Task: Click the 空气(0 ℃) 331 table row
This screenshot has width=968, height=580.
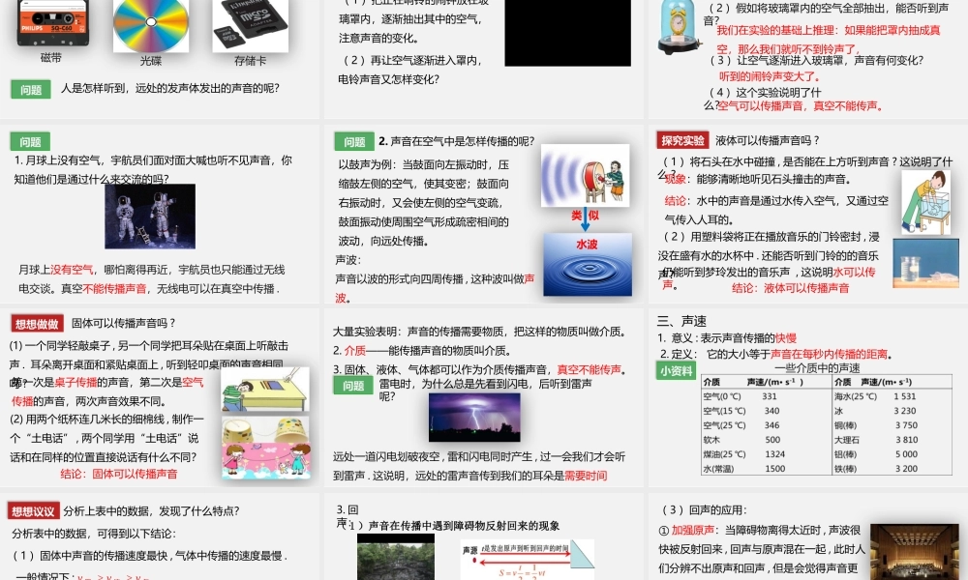Action: 766,396
